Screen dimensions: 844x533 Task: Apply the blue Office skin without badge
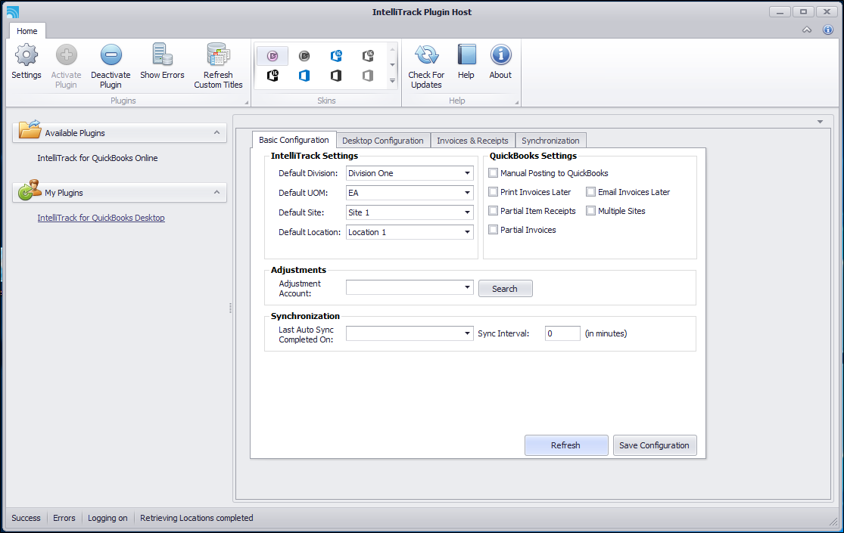click(304, 76)
